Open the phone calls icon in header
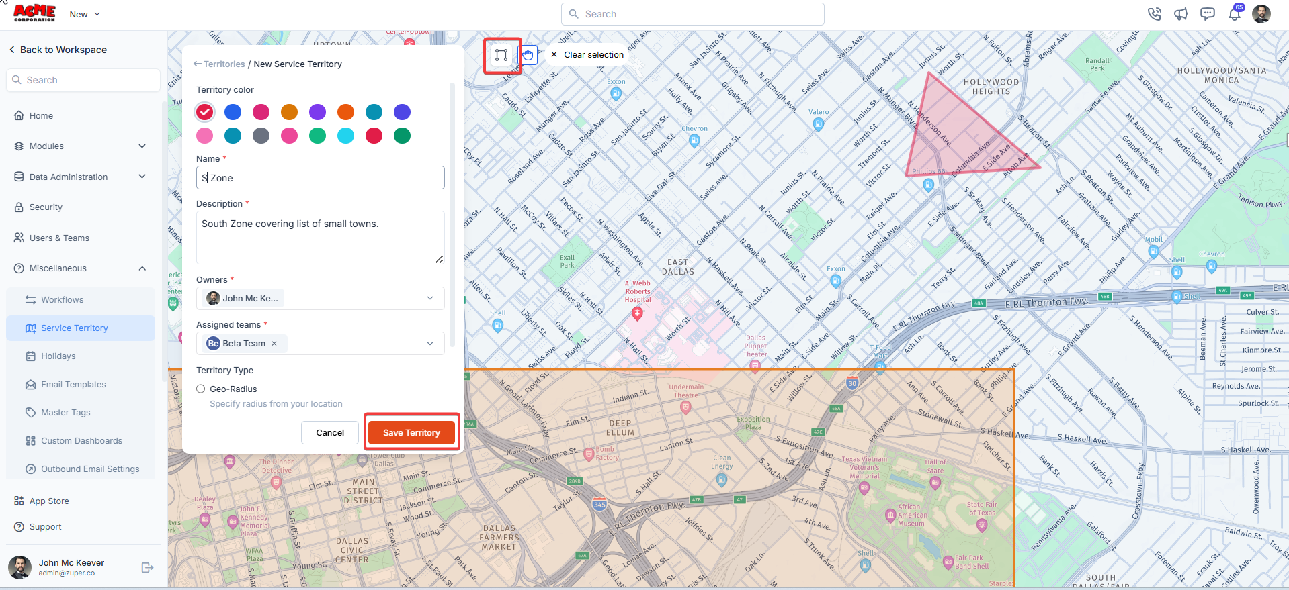 1154,14
